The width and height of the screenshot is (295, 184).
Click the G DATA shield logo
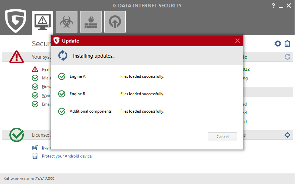pyautogui.click(x=16, y=21)
